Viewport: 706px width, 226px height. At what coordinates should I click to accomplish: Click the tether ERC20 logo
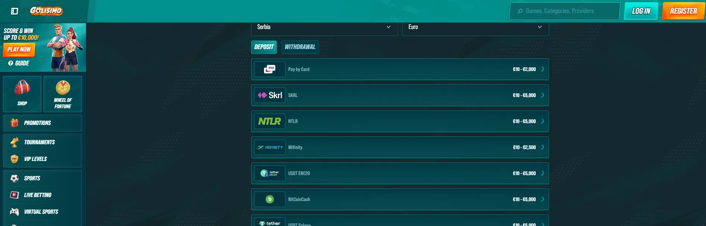pyautogui.click(x=270, y=173)
